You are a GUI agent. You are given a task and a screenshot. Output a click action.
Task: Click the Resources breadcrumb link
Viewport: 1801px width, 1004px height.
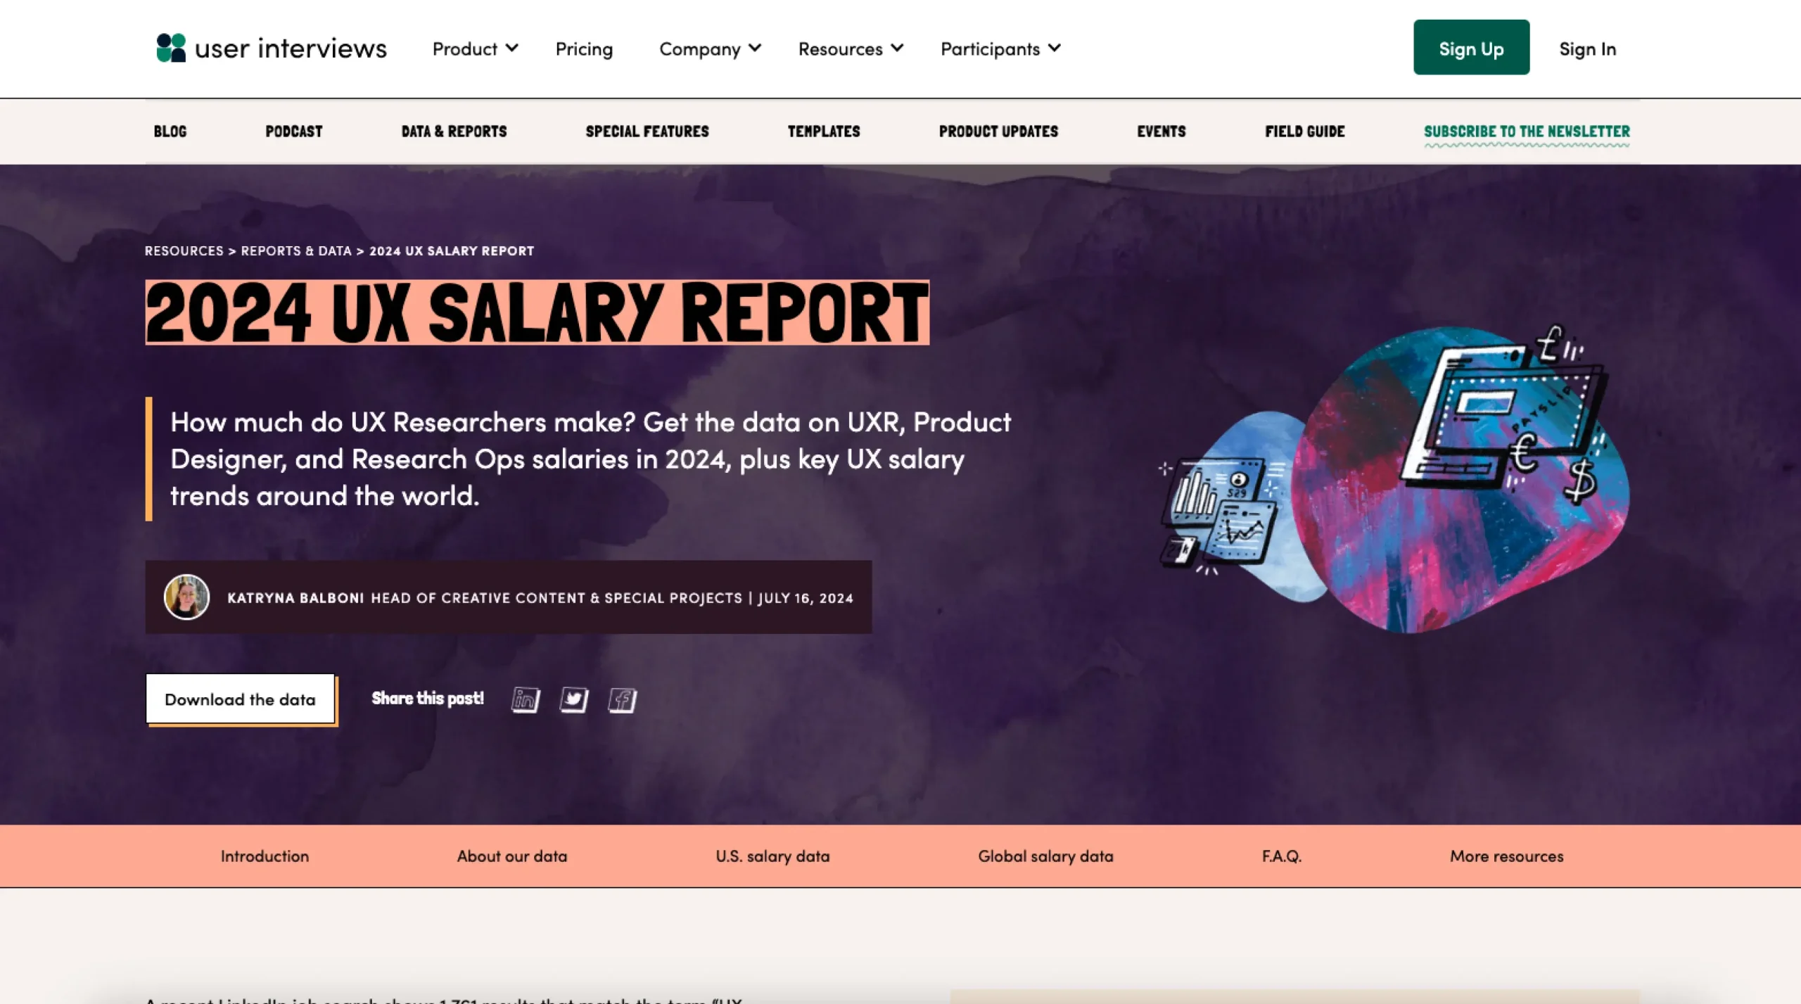(184, 250)
